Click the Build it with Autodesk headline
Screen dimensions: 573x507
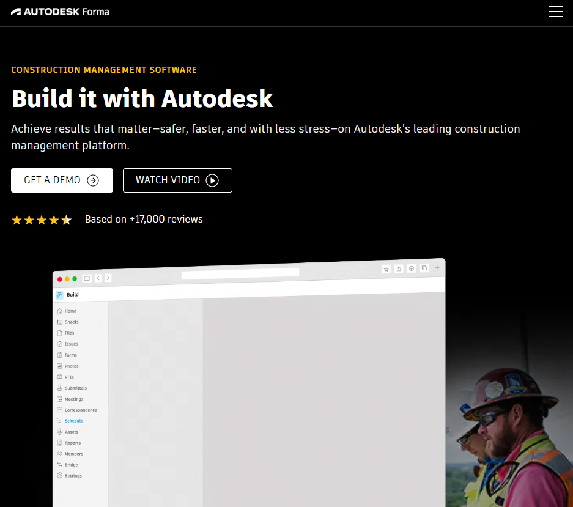tap(142, 98)
